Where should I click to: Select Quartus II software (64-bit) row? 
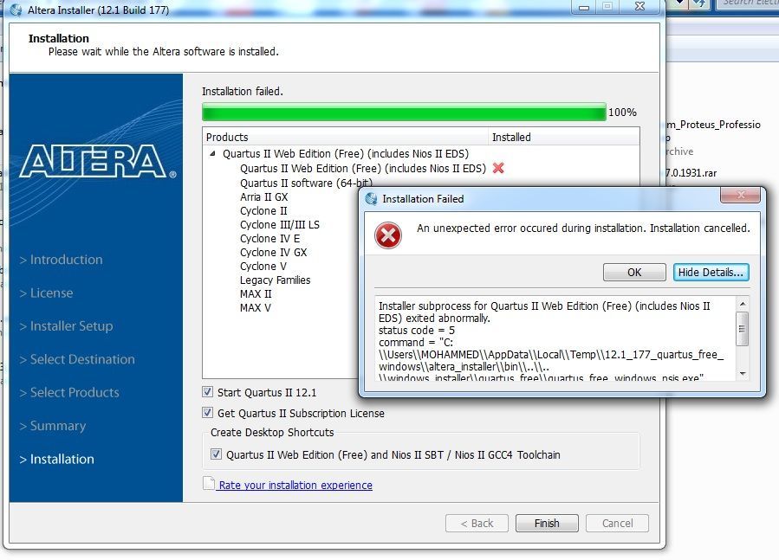306,183
